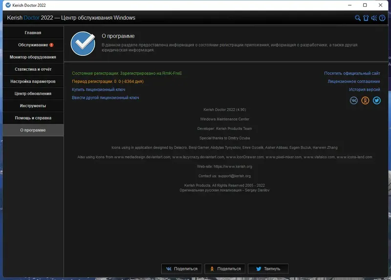Click the Твитнуть button
This screenshot has height=280, width=391.
tap(268, 269)
